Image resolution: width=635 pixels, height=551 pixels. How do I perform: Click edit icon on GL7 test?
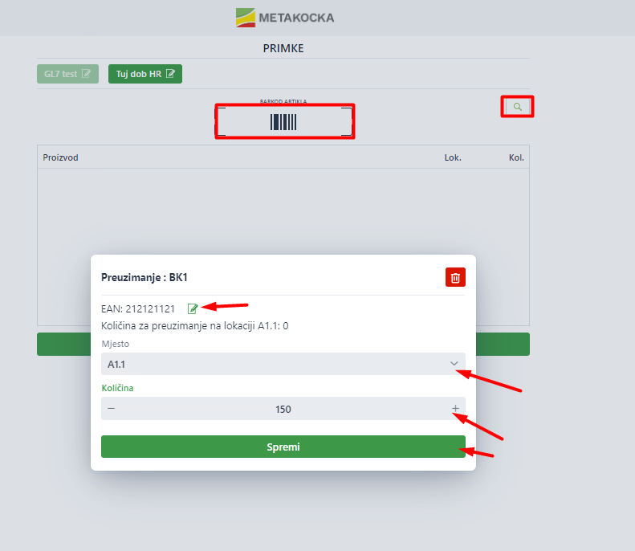[x=86, y=74]
